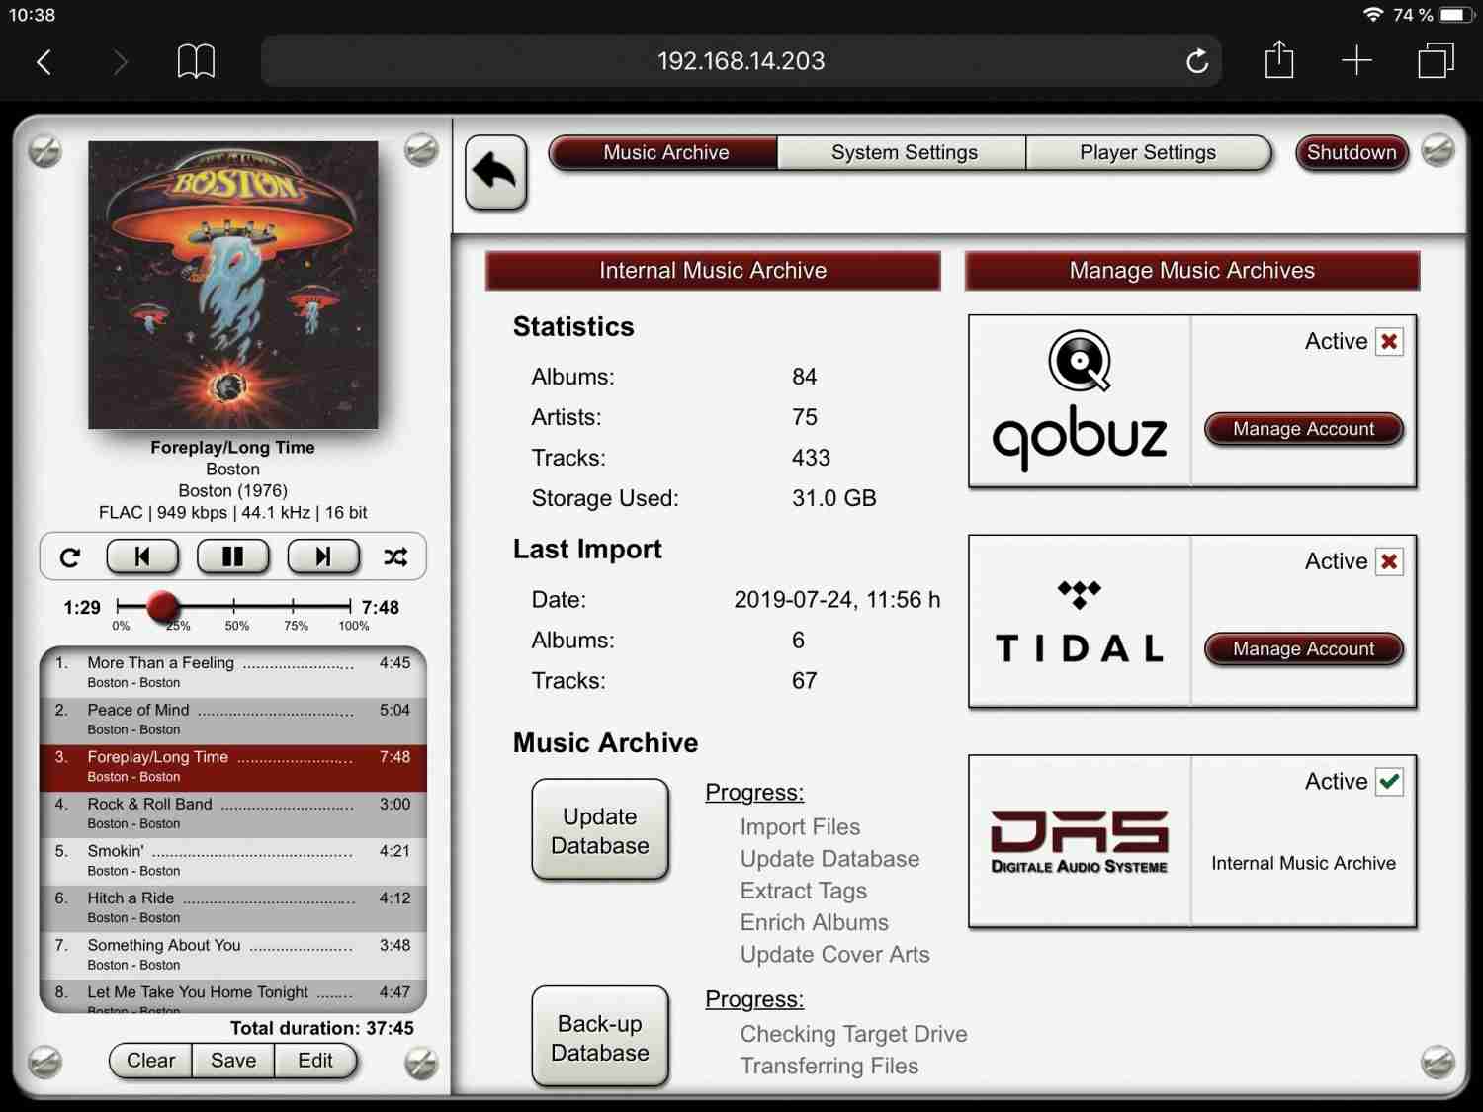Play track Peace of Mind
The width and height of the screenshot is (1483, 1112).
[x=233, y=720]
